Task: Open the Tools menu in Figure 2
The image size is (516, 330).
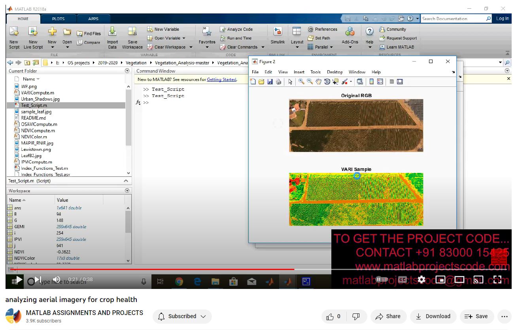Action: click(316, 72)
